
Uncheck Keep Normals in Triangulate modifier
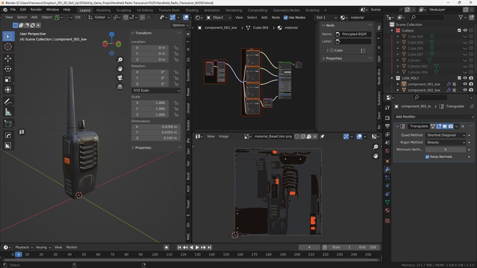[x=427, y=157]
